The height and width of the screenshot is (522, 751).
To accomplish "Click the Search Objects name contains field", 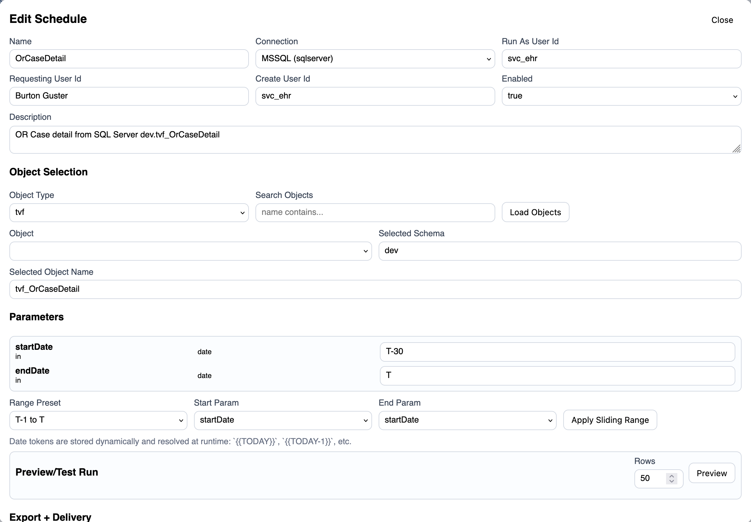I will (375, 212).
